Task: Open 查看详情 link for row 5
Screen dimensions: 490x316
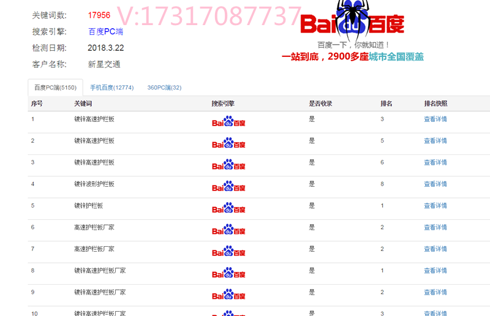Action: tap(435, 206)
